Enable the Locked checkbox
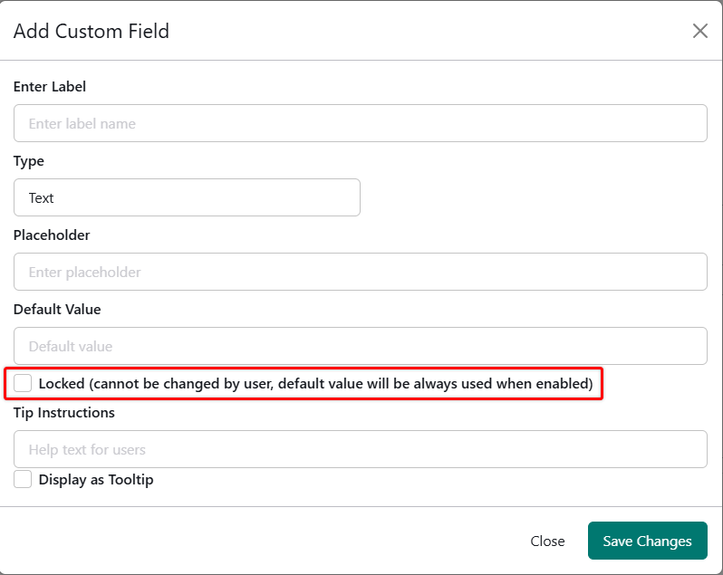 [x=23, y=383]
